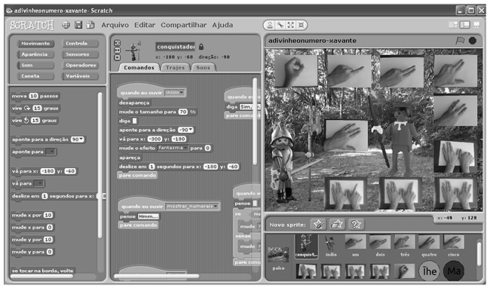
Task: Select the grow sprite tool
Action: click(291, 26)
